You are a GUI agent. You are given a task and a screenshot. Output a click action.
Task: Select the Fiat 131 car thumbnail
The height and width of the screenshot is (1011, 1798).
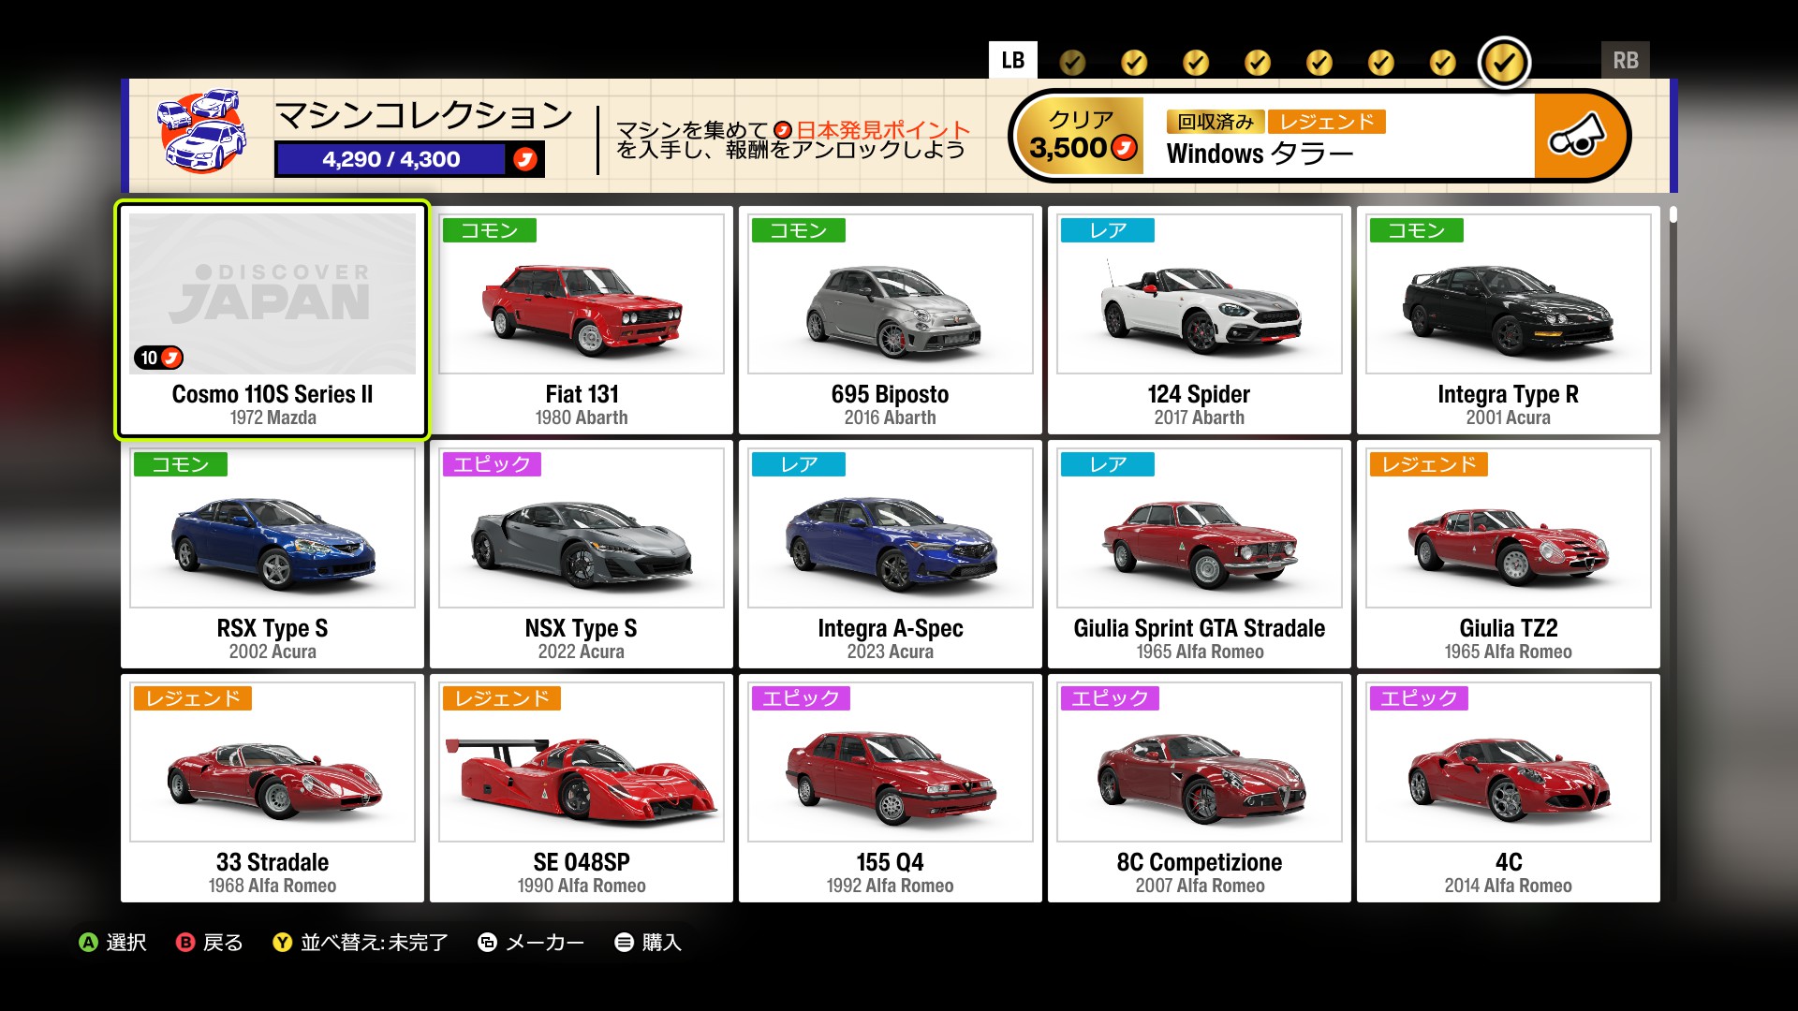tap(582, 294)
